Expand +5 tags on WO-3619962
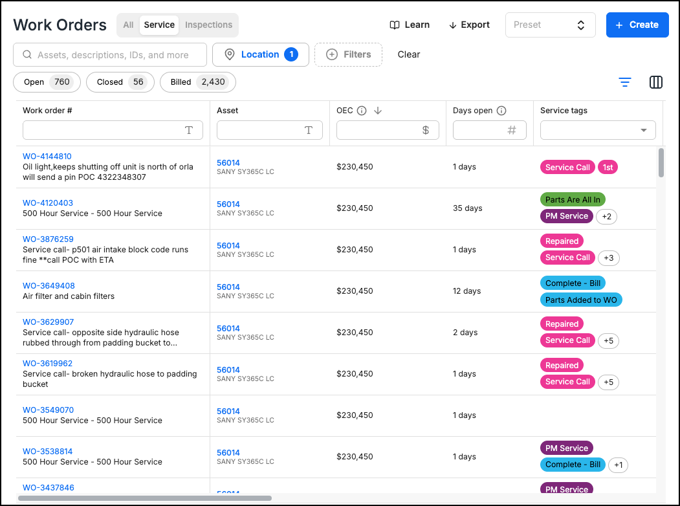The width and height of the screenshot is (680, 506). pos(608,382)
